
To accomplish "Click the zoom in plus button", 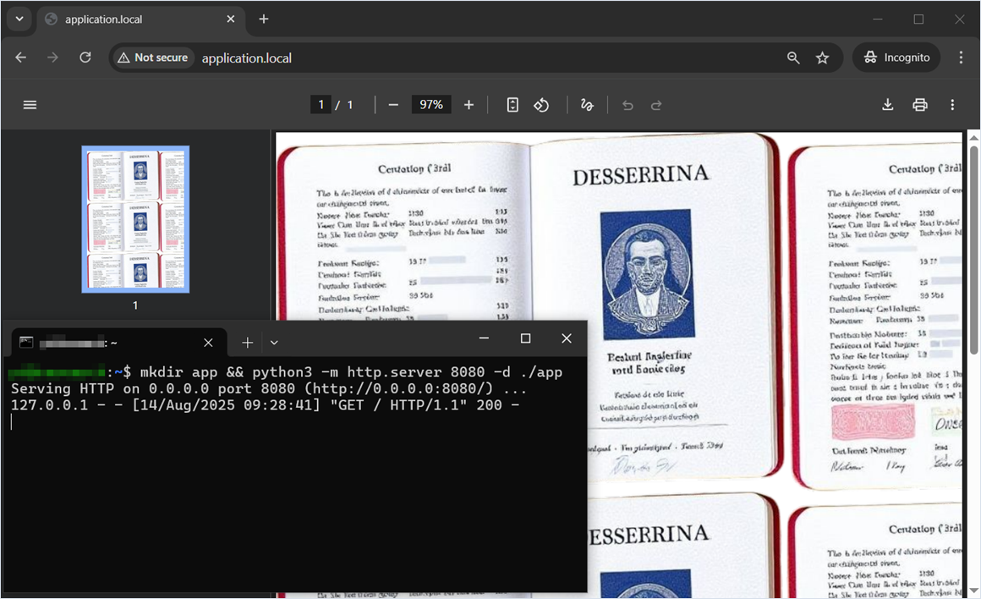I will (469, 105).
